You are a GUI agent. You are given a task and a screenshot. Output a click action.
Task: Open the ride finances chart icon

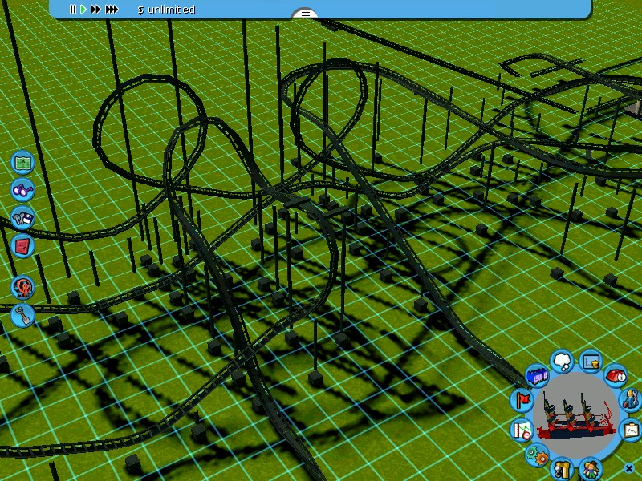tap(590, 362)
